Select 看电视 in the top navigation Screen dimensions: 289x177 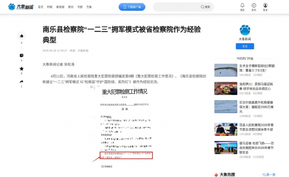60,7
